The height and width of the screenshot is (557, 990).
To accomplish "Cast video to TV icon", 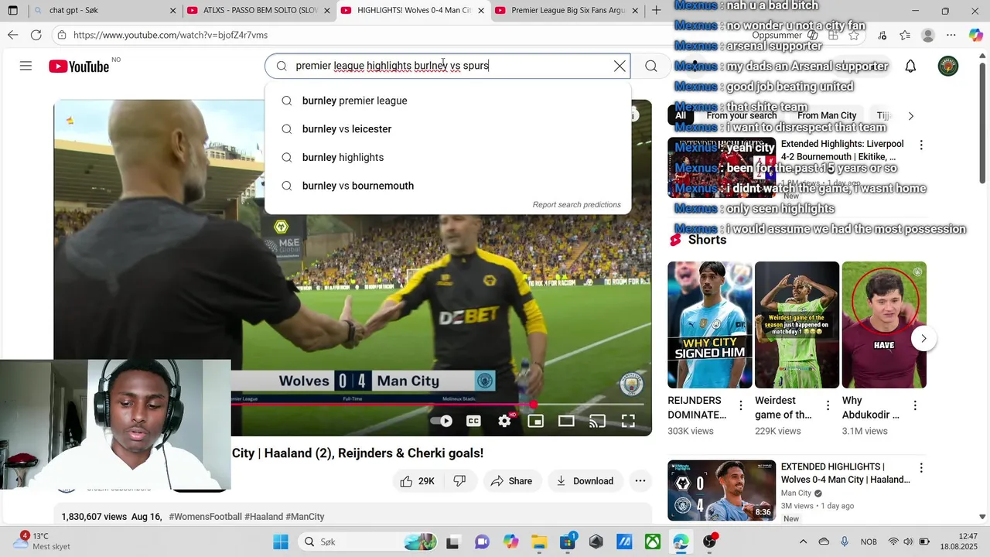I will 597,421.
